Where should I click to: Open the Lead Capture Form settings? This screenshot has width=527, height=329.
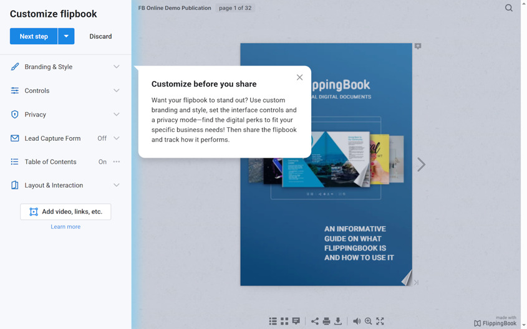click(65, 138)
